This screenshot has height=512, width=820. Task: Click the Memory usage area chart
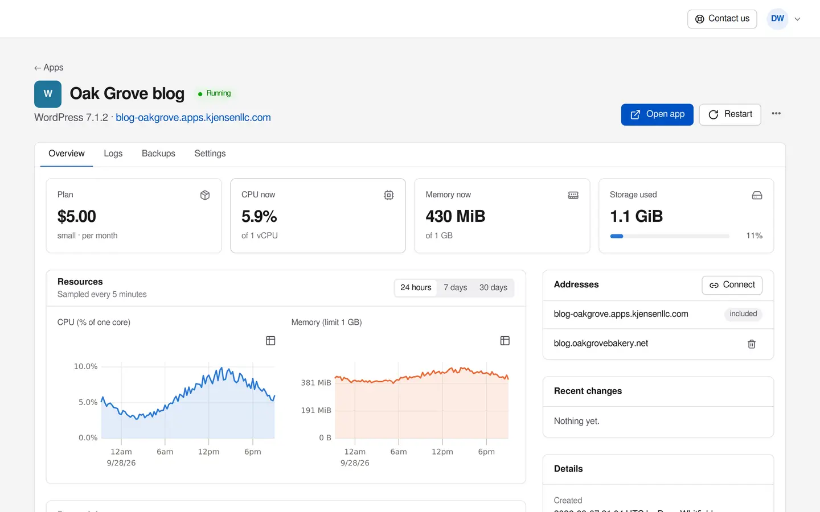click(421, 403)
